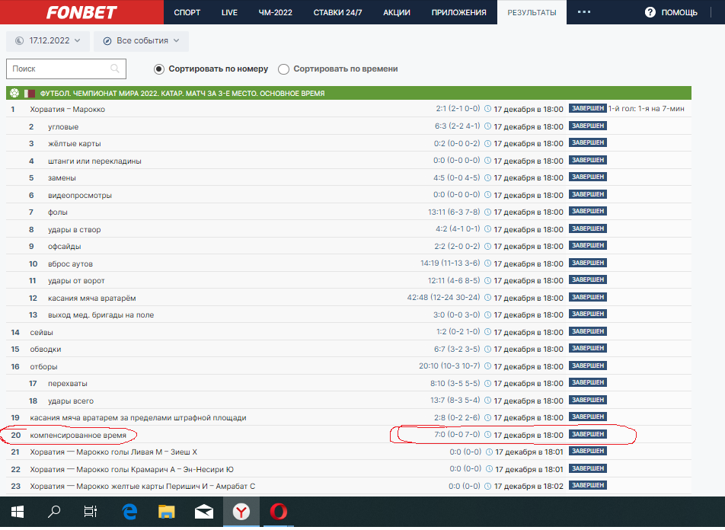
Task: Open the 17.12.2022 date dropdown
Action: [48, 40]
